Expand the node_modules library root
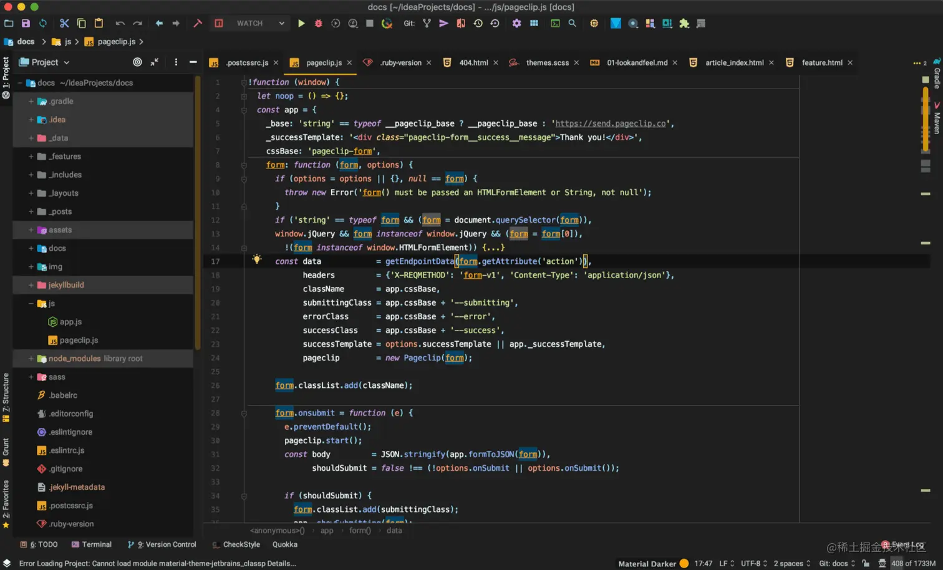The height and width of the screenshot is (570, 943). (x=31, y=359)
